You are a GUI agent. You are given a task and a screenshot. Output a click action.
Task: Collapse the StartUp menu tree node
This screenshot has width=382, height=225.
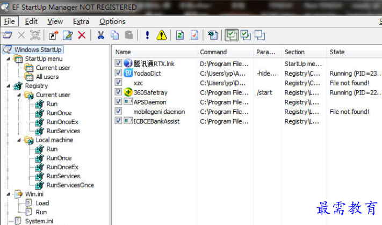click(8, 59)
